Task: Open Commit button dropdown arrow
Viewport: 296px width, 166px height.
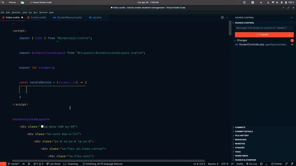Action: (x=291, y=35)
